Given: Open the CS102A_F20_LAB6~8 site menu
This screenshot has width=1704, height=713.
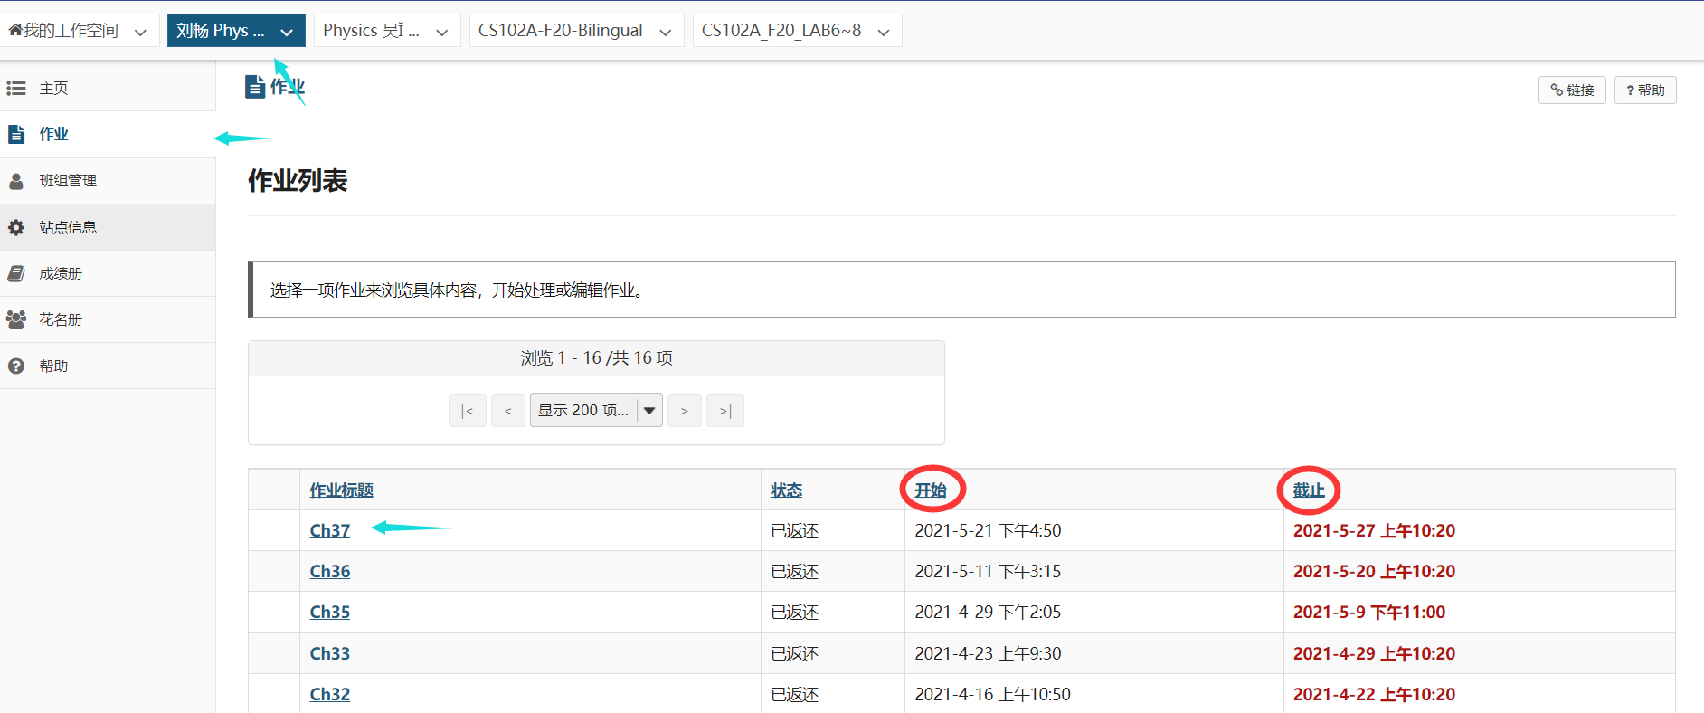Looking at the screenshot, I should (884, 32).
